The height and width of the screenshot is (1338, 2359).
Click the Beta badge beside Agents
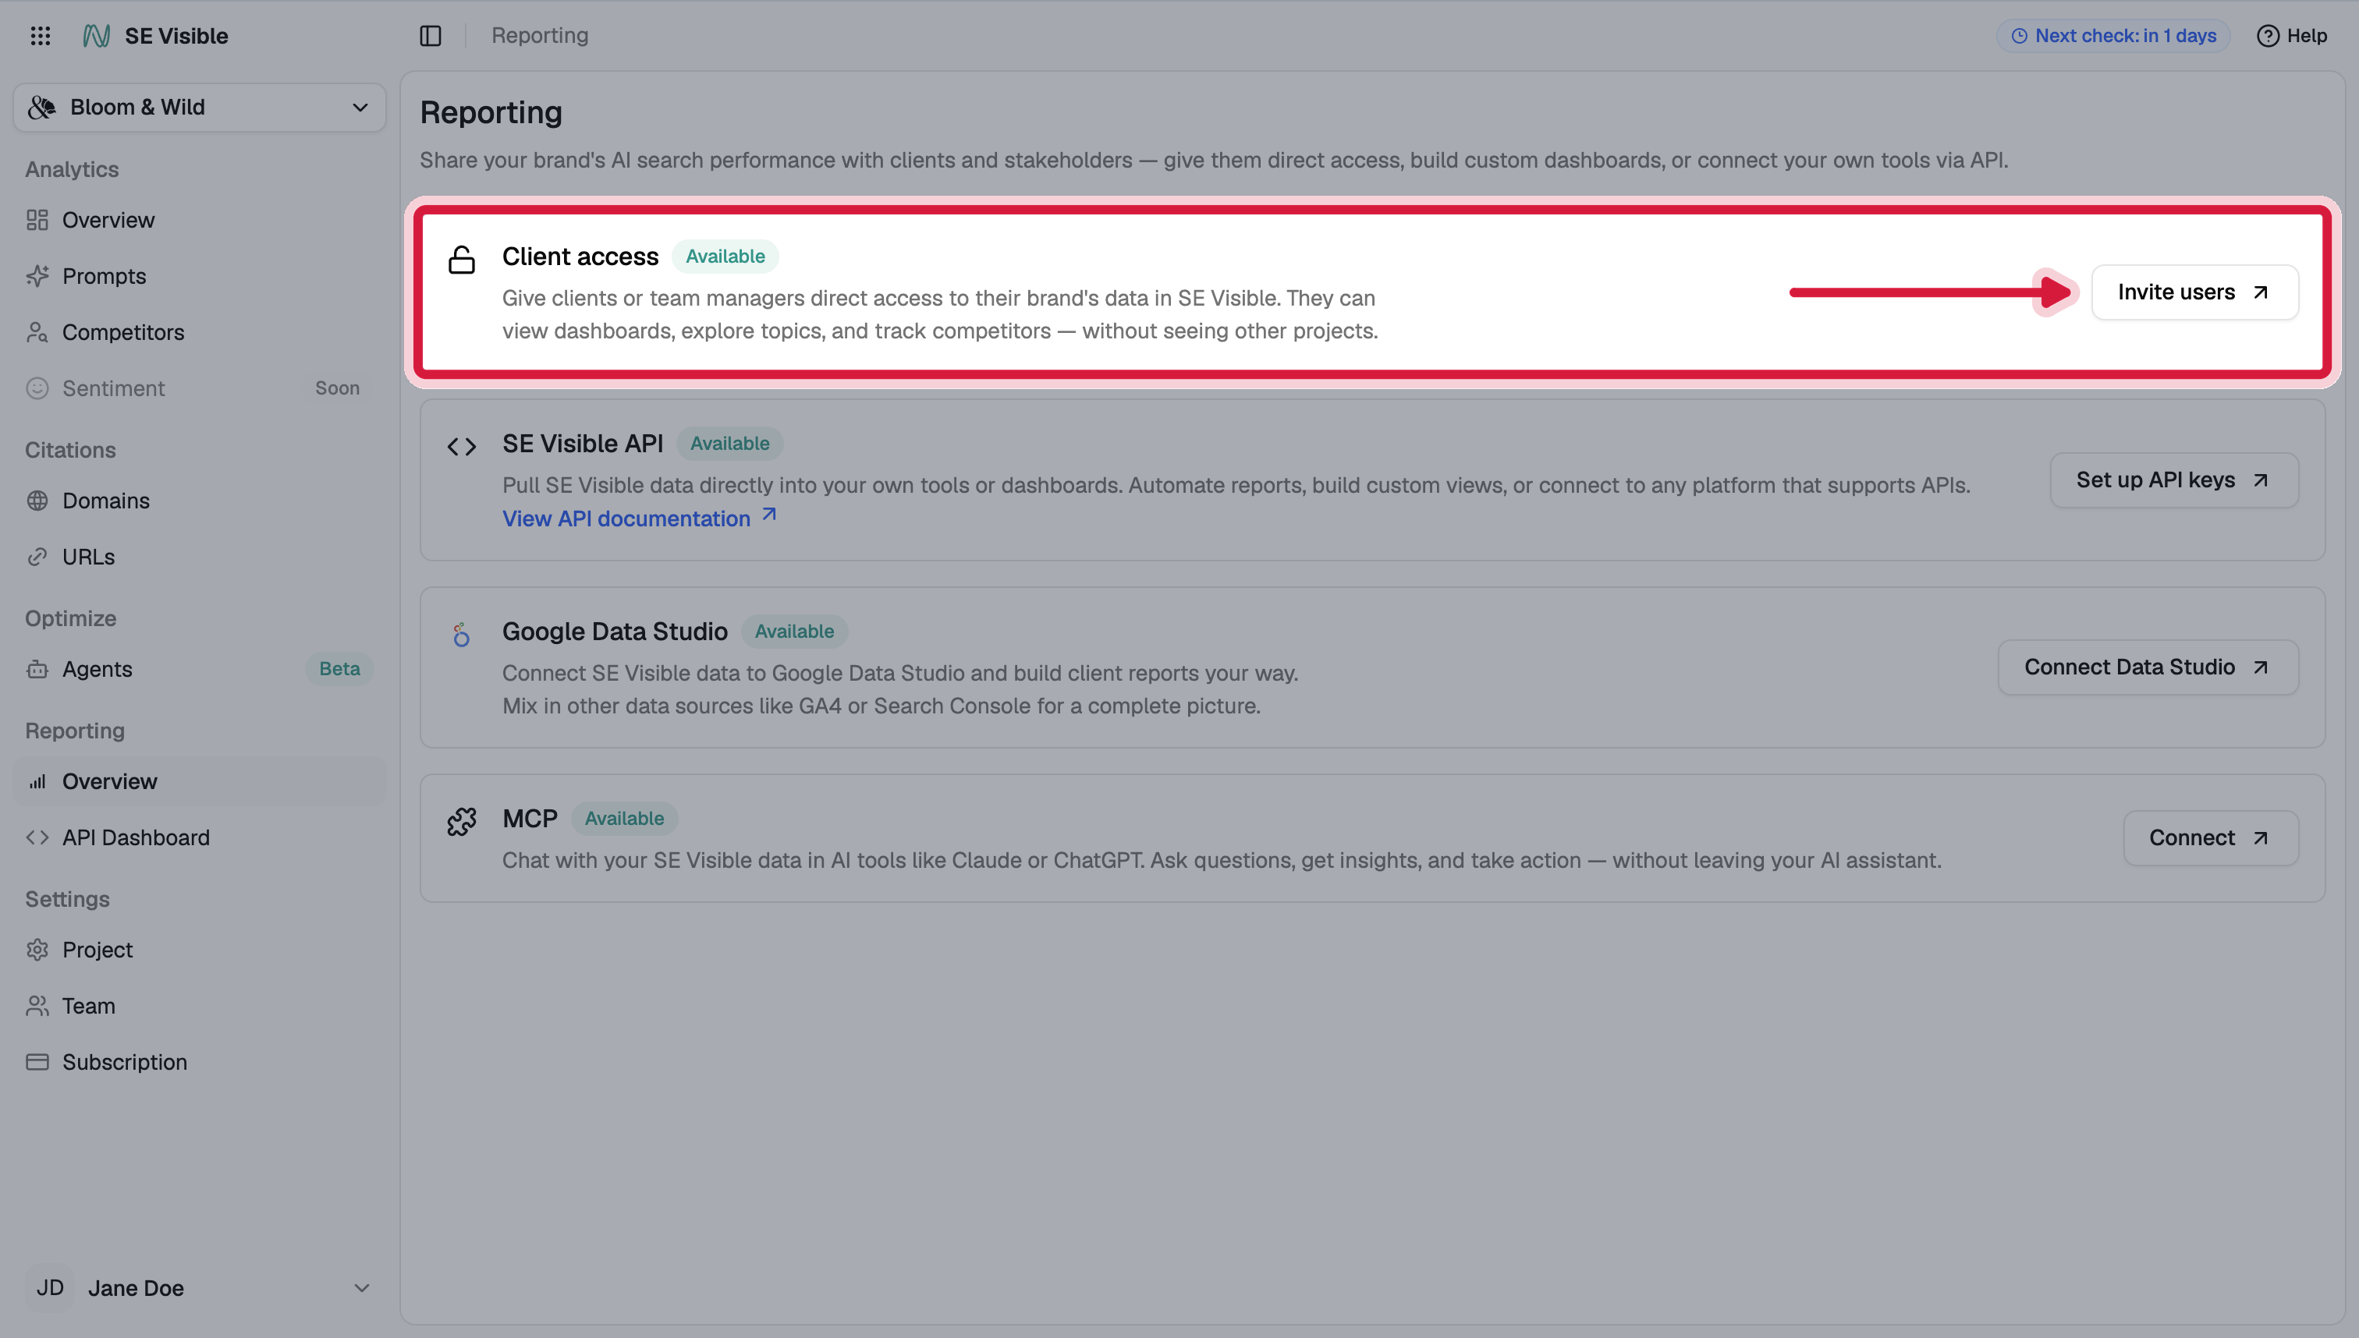tap(339, 669)
